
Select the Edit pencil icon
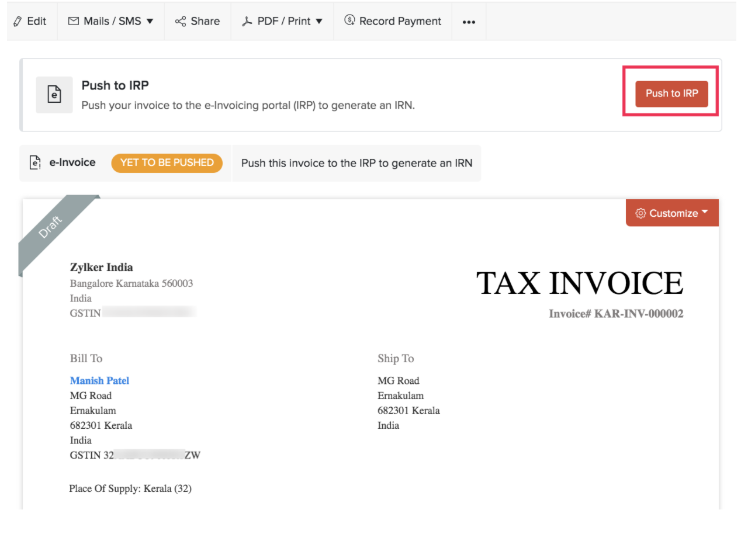(17, 21)
